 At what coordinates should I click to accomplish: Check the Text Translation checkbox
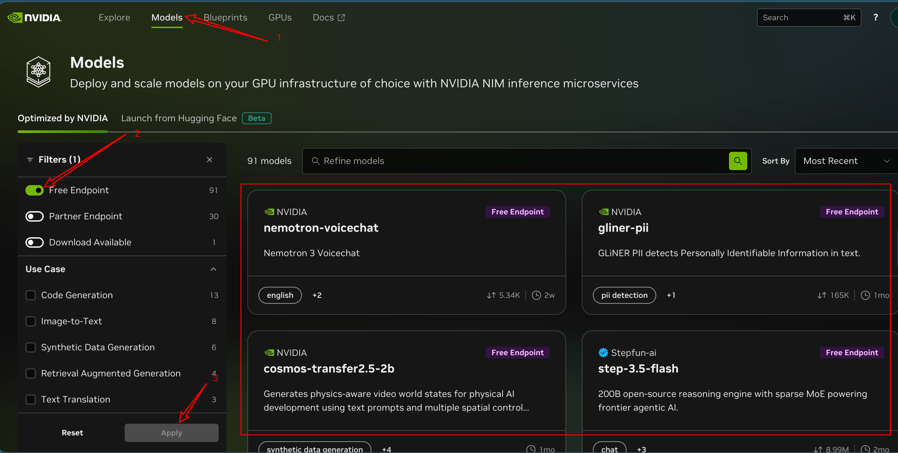click(x=31, y=399)
